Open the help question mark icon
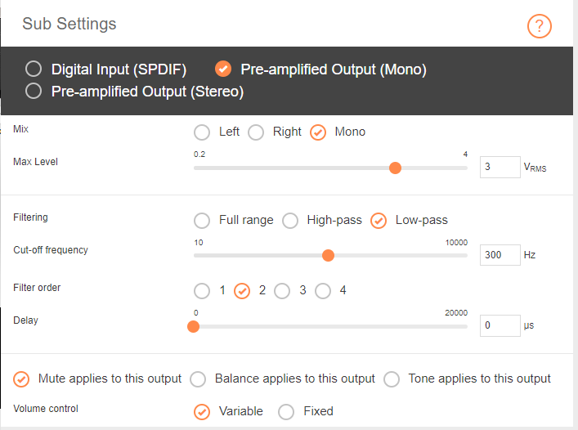This screenshot has width=578, height=430. [539, 26]
